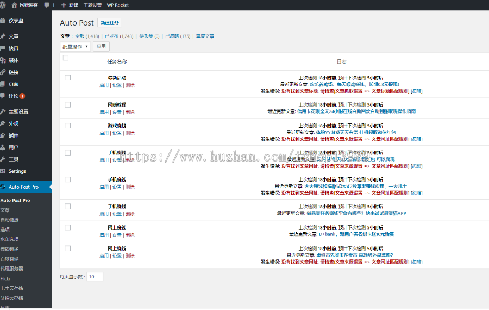
Task: Open the comments bubble icon in the admin bar
Action: coord(47,5)
